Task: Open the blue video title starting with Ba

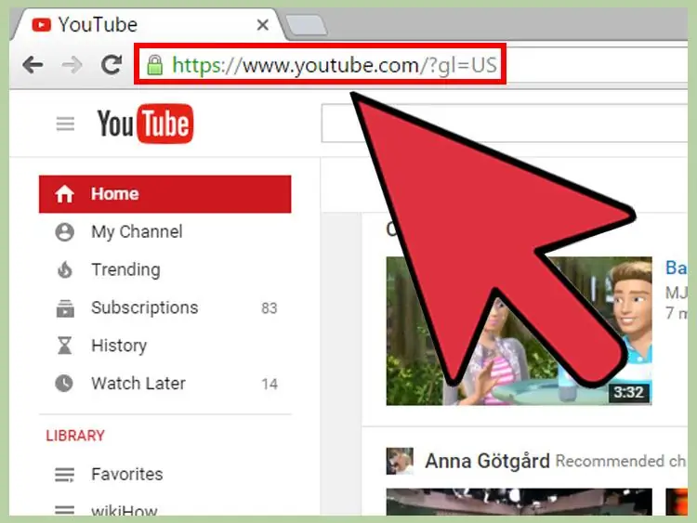Action: pos(677,268)
